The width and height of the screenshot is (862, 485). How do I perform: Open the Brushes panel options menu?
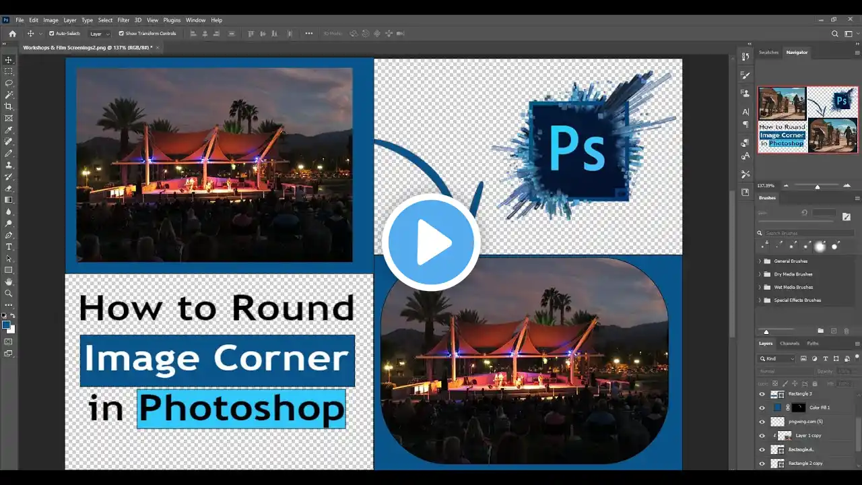(857, 198)
